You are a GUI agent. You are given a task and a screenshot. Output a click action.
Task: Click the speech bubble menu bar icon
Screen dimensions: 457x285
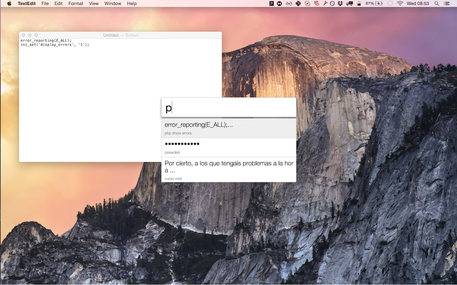point(390,3)
